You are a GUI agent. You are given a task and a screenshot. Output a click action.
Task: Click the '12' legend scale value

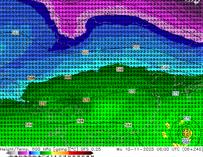point(60,156)
